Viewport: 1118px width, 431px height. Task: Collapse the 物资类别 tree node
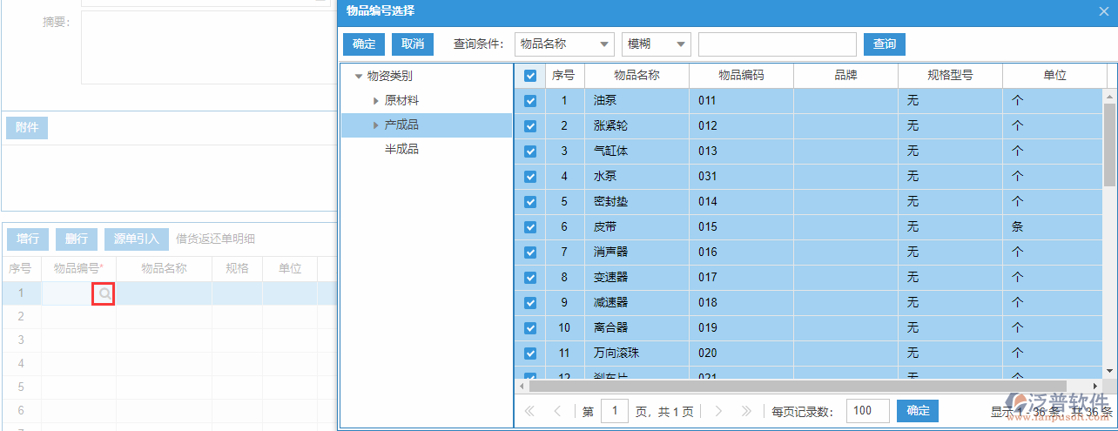pyautogui.click(x=358, y=77)
